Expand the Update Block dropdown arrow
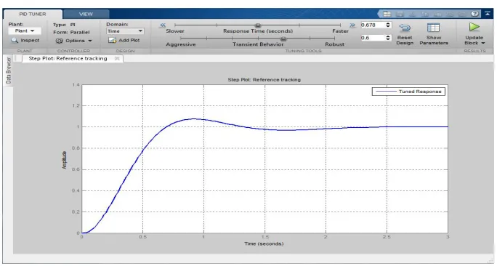This screenshot has height=266, width=497. [483, 43]
